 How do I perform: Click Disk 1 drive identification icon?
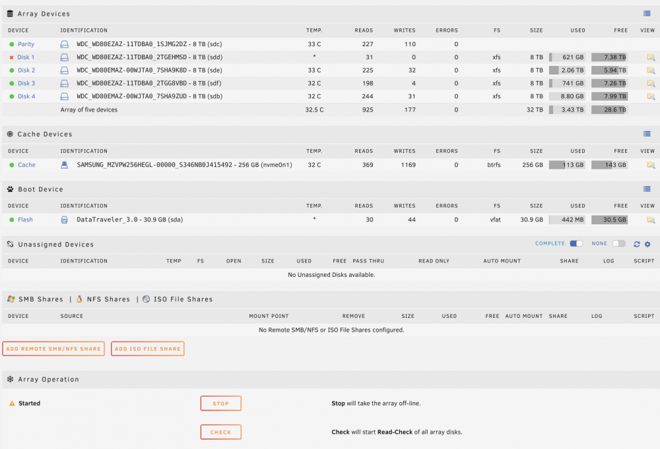[x=65, y=57]
